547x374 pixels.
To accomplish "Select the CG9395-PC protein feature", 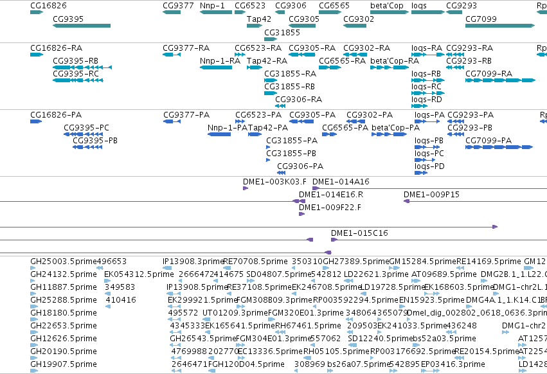I will (x=84, y=134).
